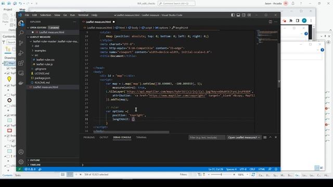Click feedback icon in VS Code status bar
Screen dimensions: 333x187
[270, 169]
